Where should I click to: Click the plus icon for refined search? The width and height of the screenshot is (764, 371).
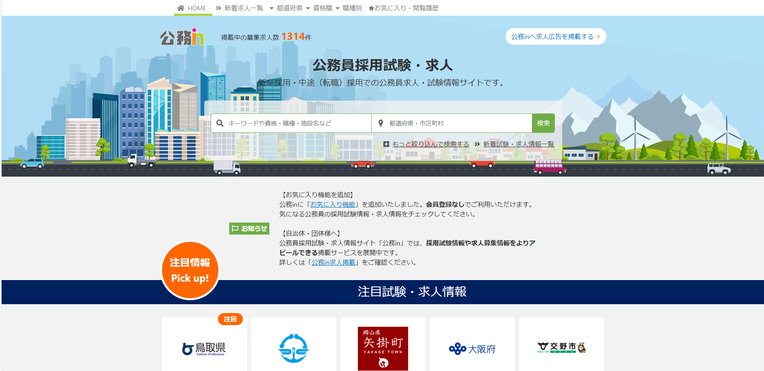click(386, 144)
